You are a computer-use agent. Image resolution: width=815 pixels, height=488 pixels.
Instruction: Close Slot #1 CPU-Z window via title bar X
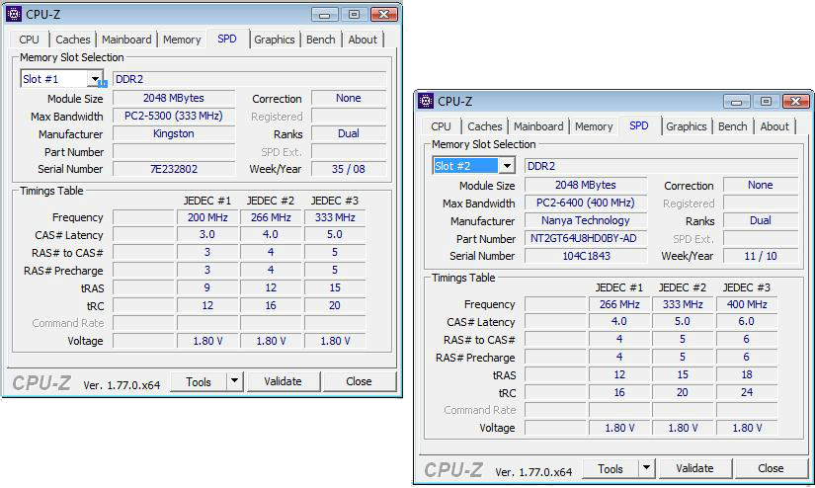click(383, 15)
